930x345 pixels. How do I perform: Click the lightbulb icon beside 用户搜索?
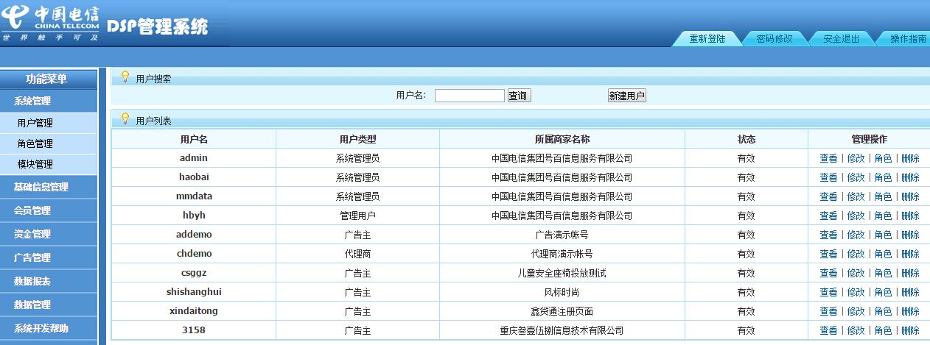point(125,77)
